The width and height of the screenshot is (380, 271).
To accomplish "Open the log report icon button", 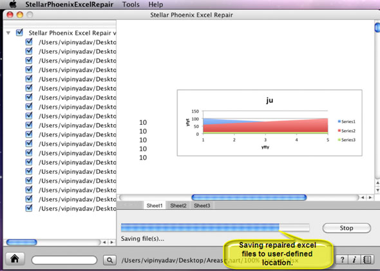I will pyautogui.click(x=367, y=260).
